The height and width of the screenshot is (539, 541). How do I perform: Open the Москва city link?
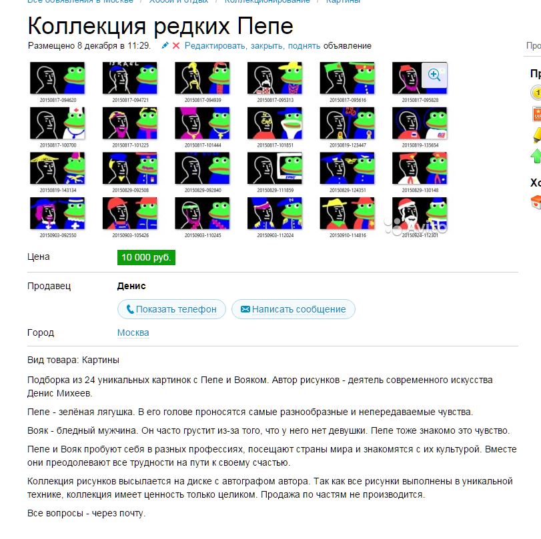tap(133, 332)
